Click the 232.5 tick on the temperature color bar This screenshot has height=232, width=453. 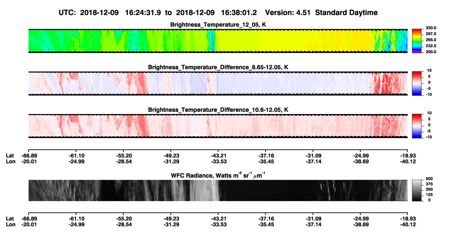(x=430, y=46)
